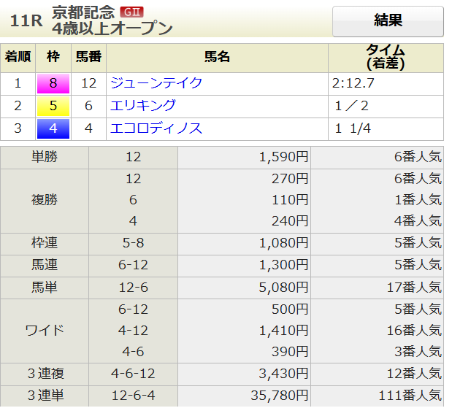Click the 京都記念 race title

[x=84, y=12]
